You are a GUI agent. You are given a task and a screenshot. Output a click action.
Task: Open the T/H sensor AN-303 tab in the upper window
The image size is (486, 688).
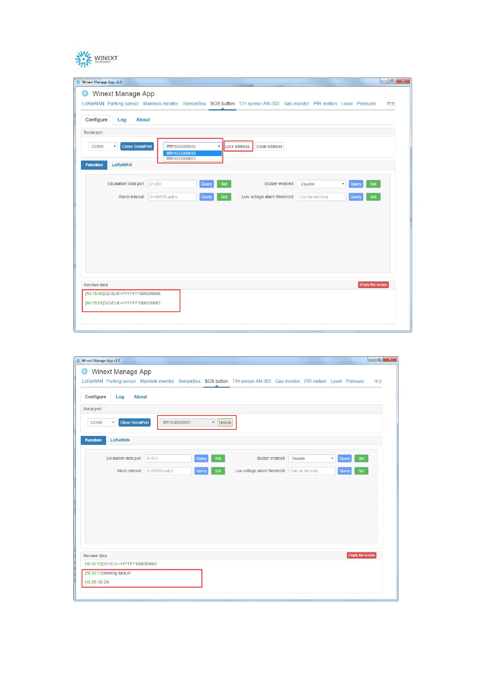point(259,104)
